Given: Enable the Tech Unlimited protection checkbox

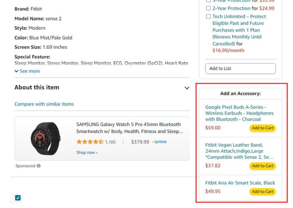Looking at the screenshot, I should tap(209, 17).
